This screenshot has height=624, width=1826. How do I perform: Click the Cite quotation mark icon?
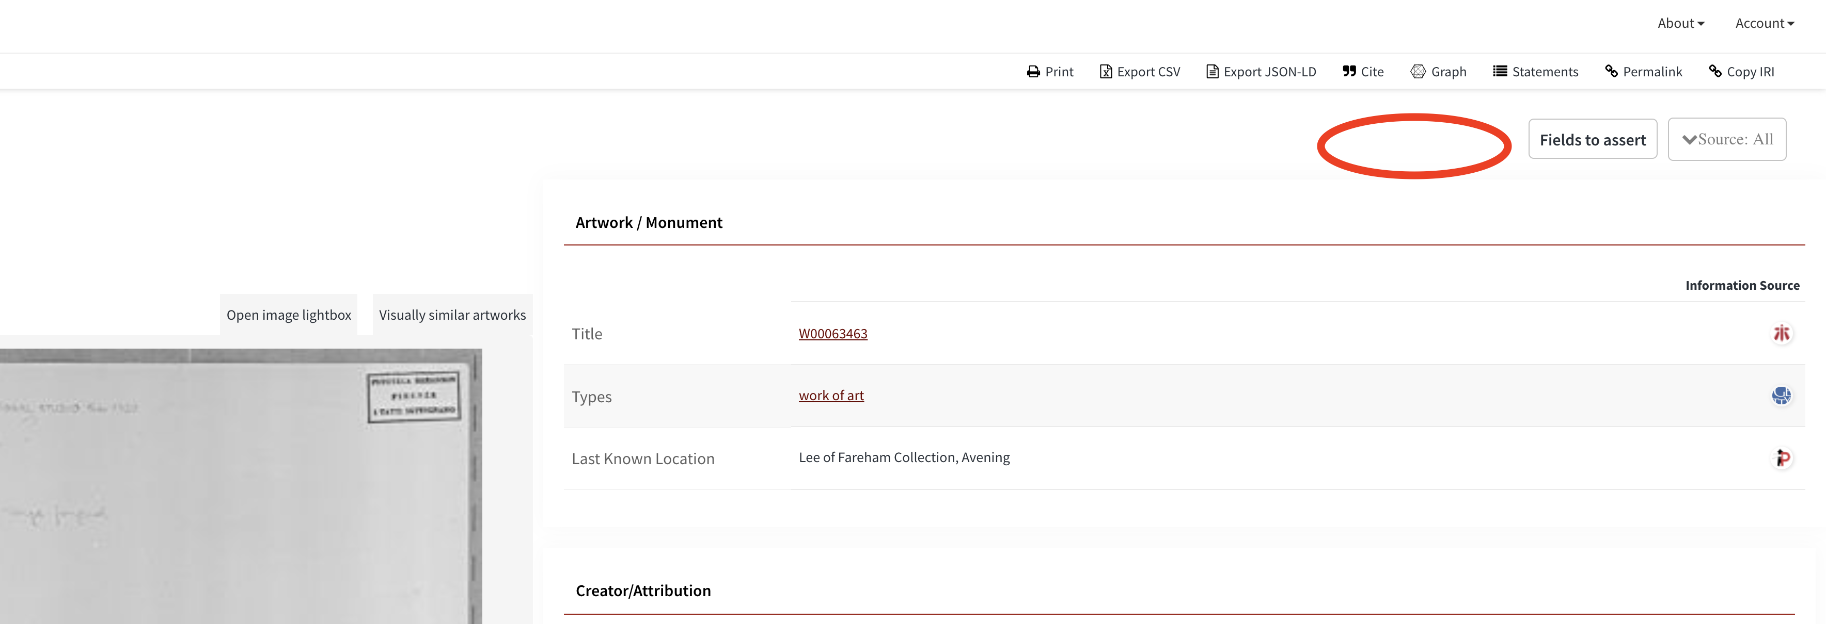click(x=1349, y=72)
